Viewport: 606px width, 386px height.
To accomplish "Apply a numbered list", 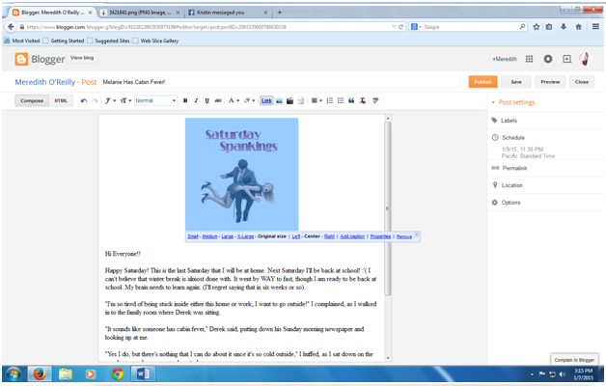I will [x=330, y=101].
